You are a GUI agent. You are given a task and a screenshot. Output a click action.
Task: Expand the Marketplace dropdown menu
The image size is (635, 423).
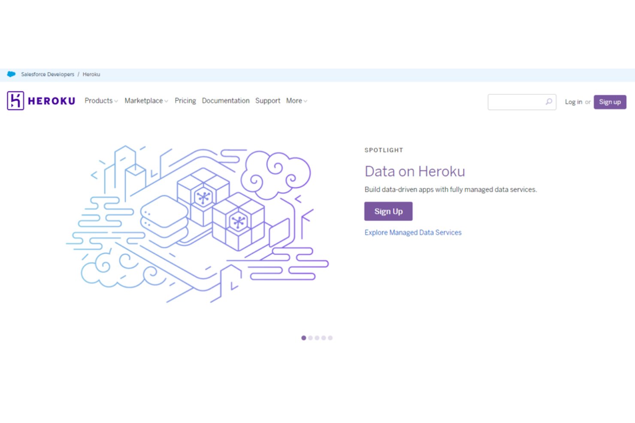[x=146, y=101]
